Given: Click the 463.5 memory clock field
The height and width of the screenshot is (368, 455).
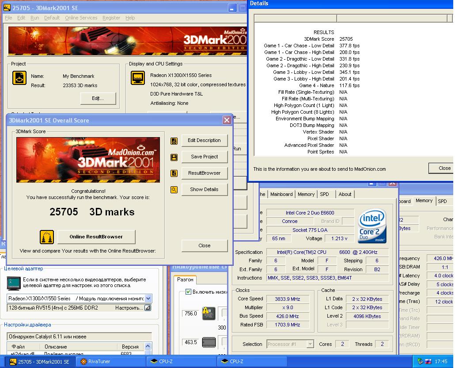Looking at the screenshot, I should coord(191,342).
